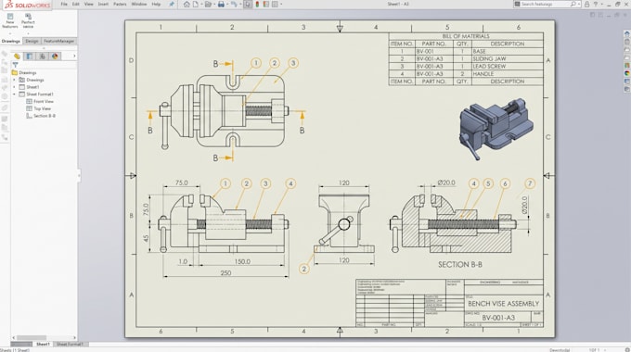Click the Rebuild traffic light icon

point(257,4)
